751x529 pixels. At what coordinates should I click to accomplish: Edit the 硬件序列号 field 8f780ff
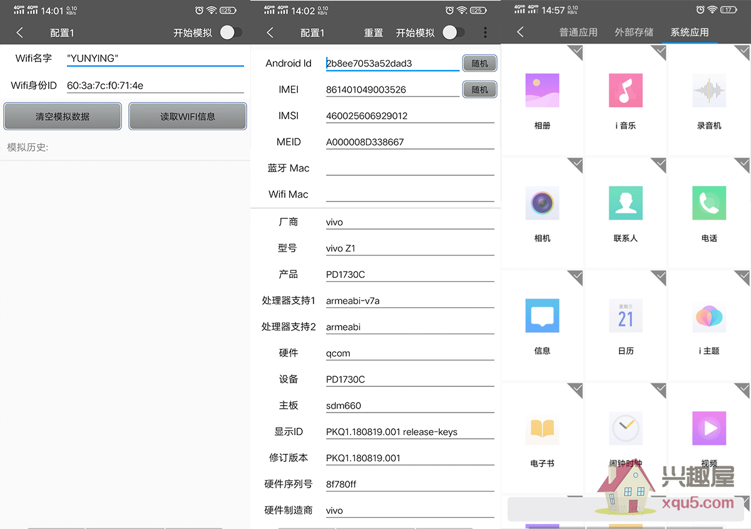[x=410, y=485]
